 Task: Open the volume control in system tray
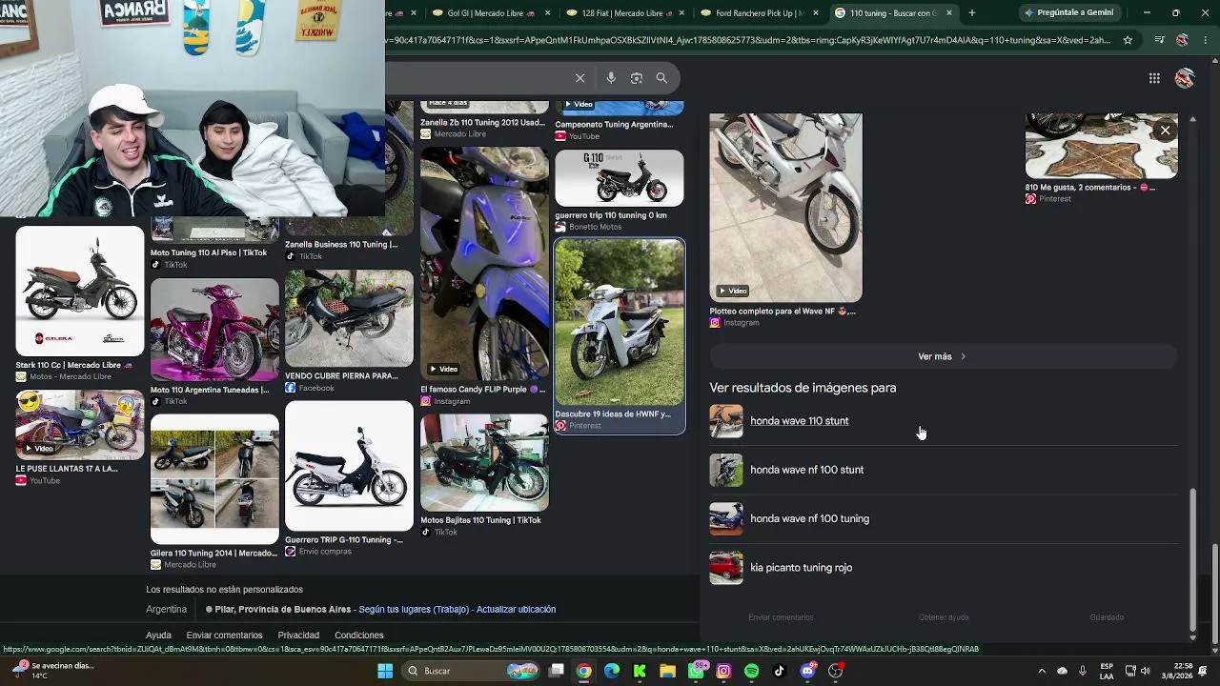click(1146, 671)
